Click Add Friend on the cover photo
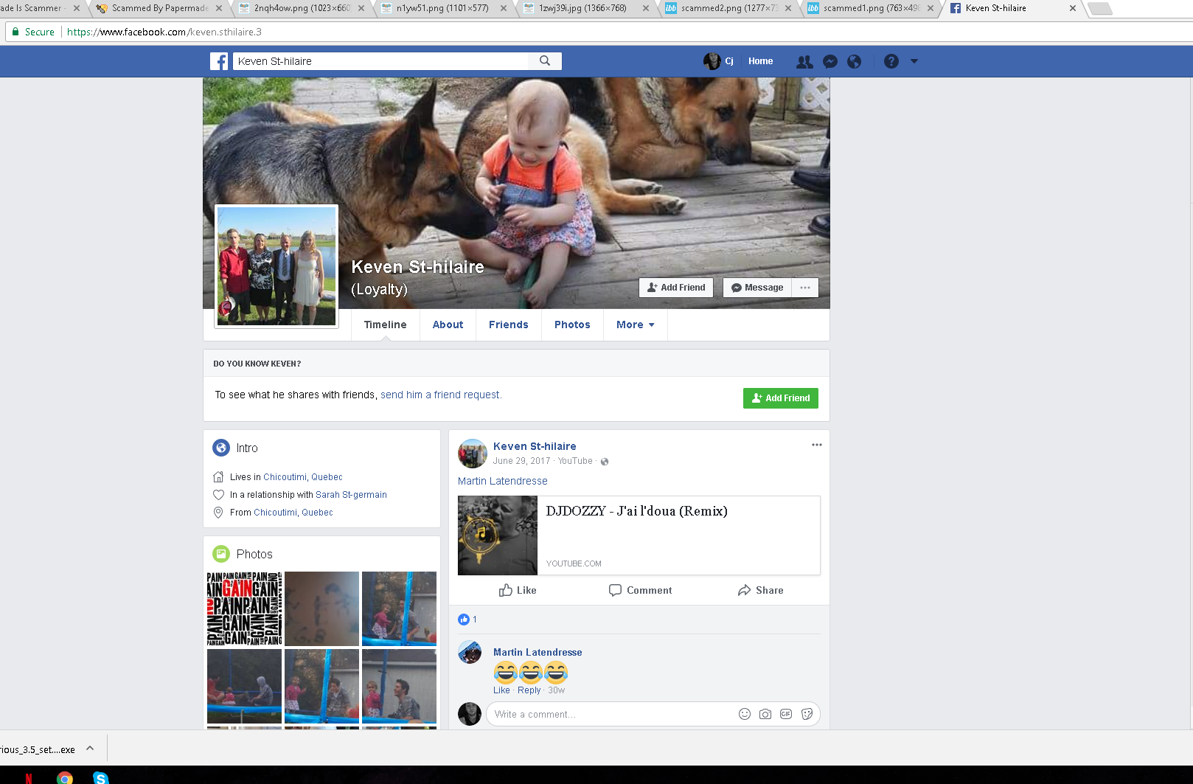Screen dimensions: 1193x784 point(676,288)
